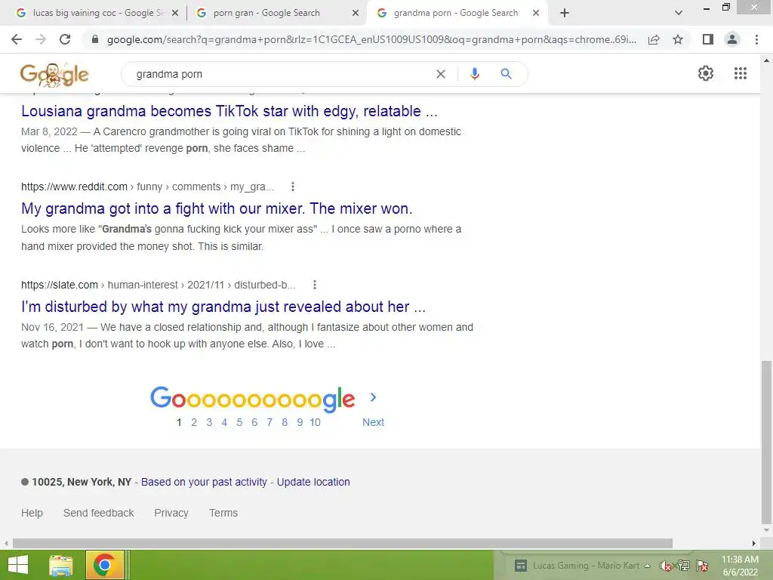Go to results page 5
Image resolution: width=773 pixels, height=580 pixels.
click(x=239, y=422)
